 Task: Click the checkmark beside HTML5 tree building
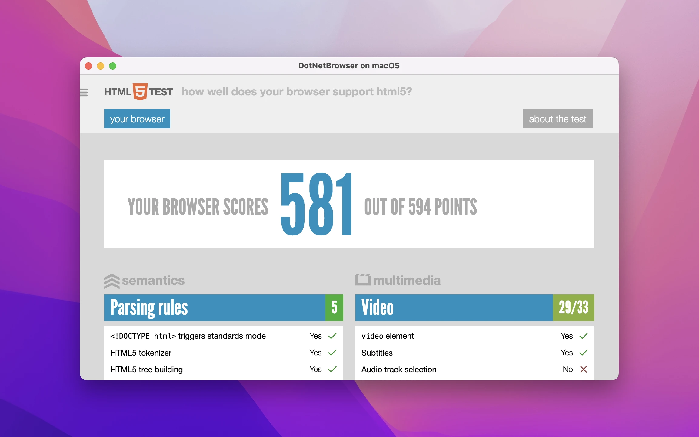332,369
